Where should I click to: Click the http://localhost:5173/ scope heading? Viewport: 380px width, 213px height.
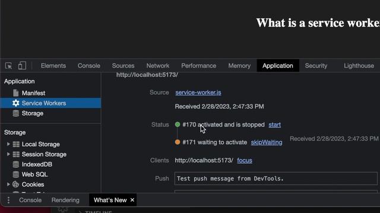click(147, 75)
